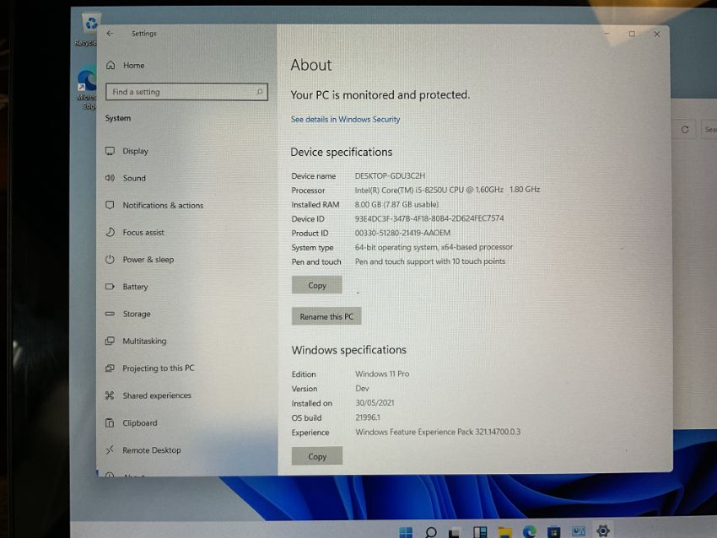Open Power & sleep settings
Viewport: 717px width, 538px height.
(148, 260)
